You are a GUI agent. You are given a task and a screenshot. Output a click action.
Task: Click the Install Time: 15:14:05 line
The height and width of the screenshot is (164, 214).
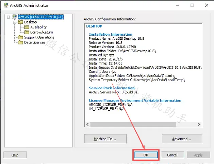[x=105, y=63]
